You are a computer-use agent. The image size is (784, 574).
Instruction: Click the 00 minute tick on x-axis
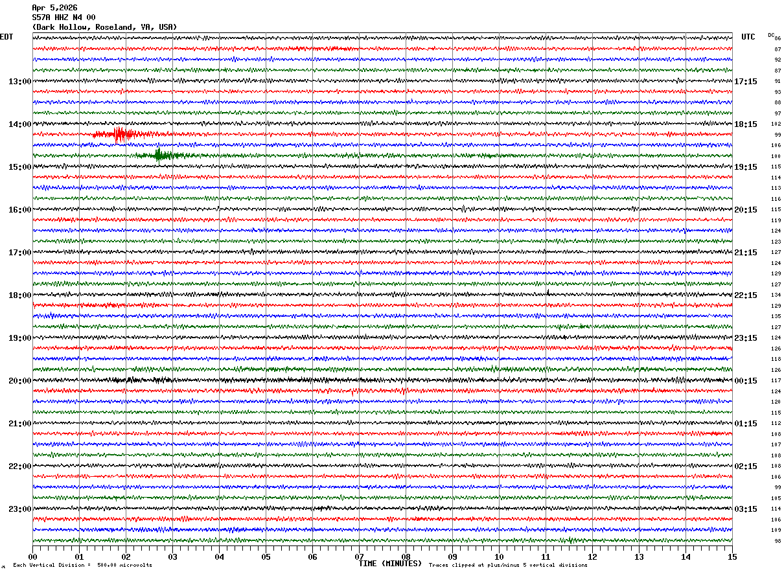click(32, 557)
